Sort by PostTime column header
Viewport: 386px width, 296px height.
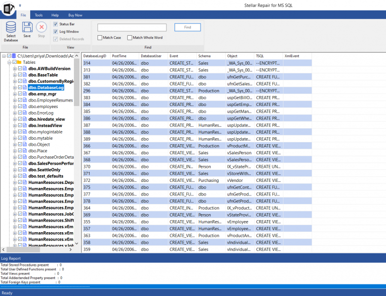125,56
